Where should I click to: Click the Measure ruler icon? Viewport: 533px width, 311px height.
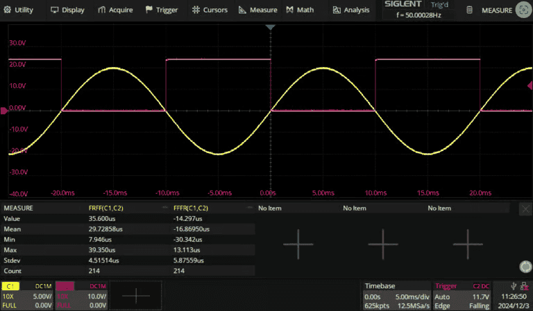[x=242, y=10]
